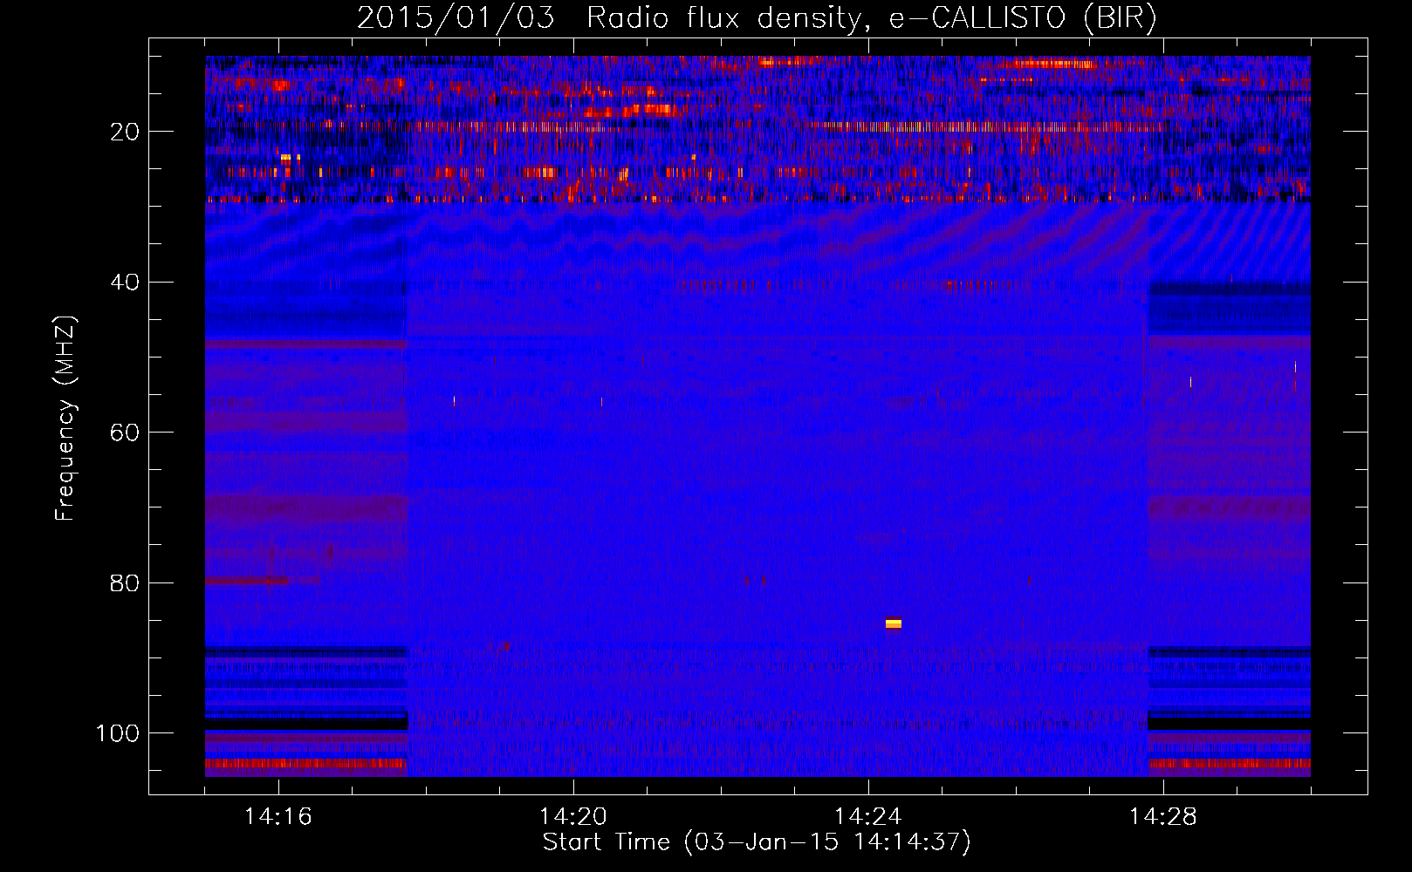Click the 'Start Time (03-Jan-15 14:14:37)' label
This screenshot has height=872, width=1412.
757,842
